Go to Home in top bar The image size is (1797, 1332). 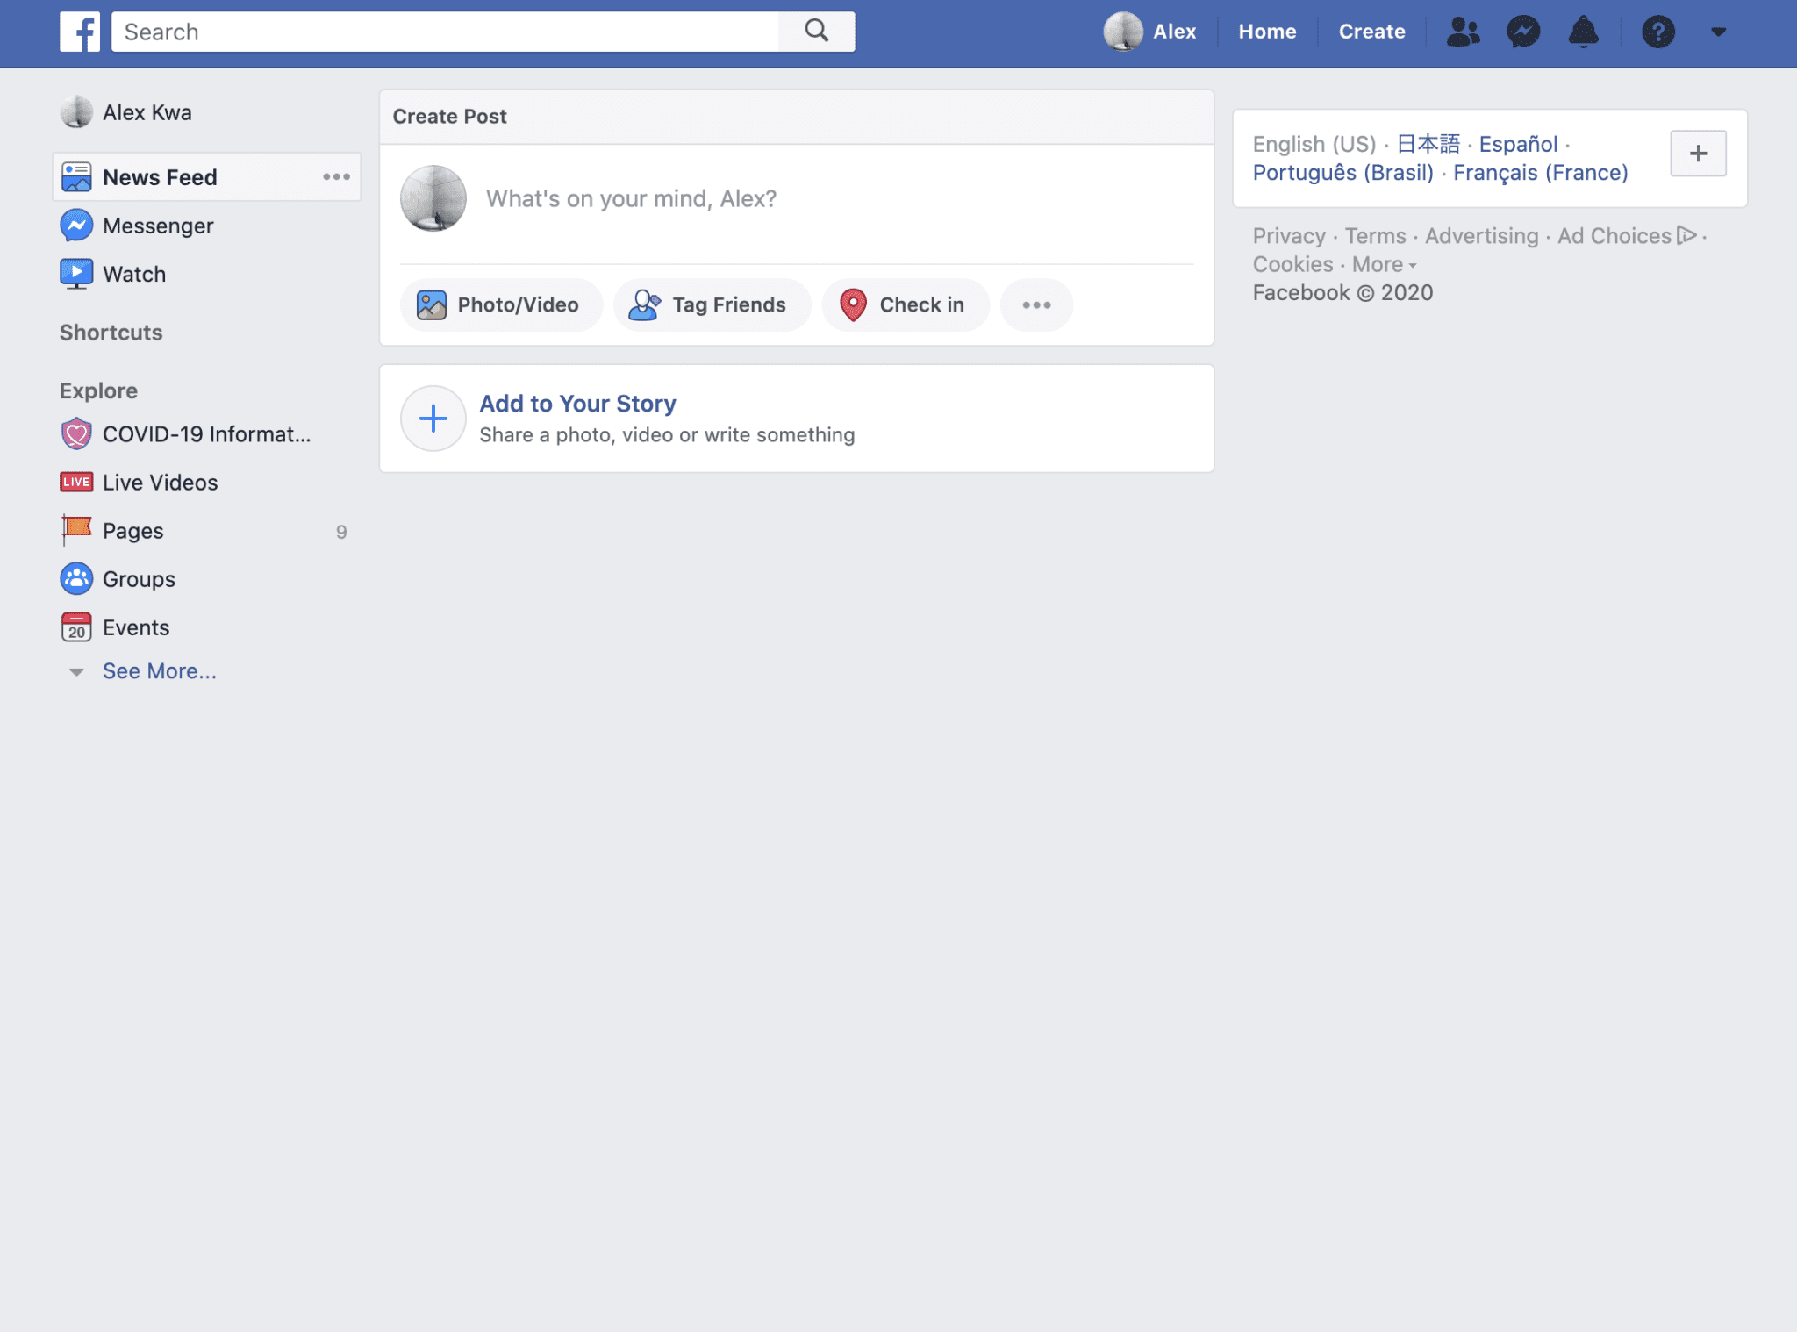point(1267,32)
